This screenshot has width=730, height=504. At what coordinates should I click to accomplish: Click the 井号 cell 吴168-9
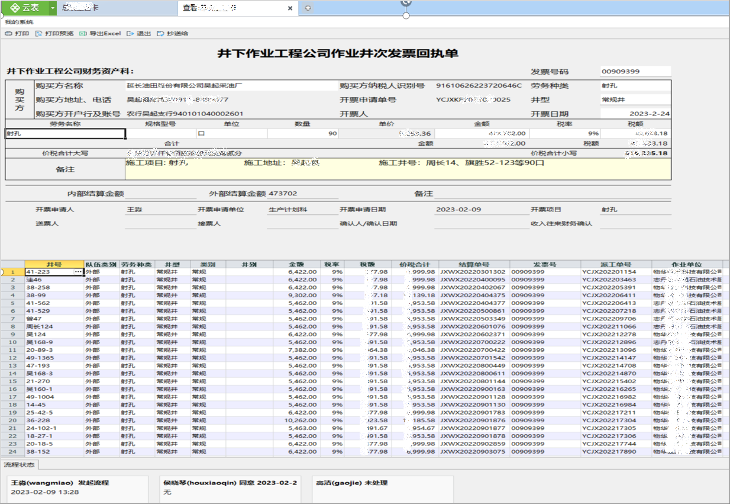tap(54, 342)
